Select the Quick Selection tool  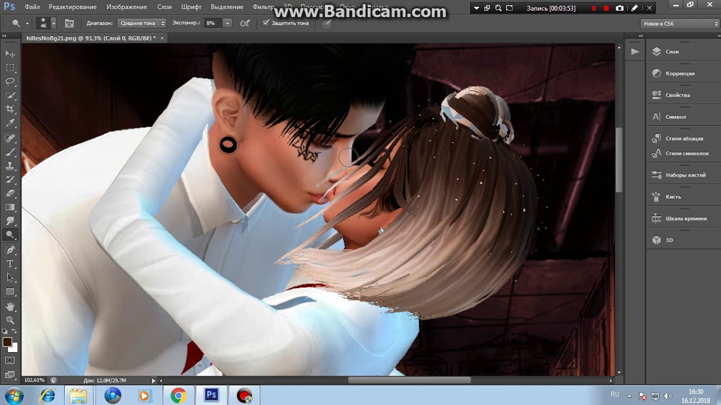click(x=10, y=95)
